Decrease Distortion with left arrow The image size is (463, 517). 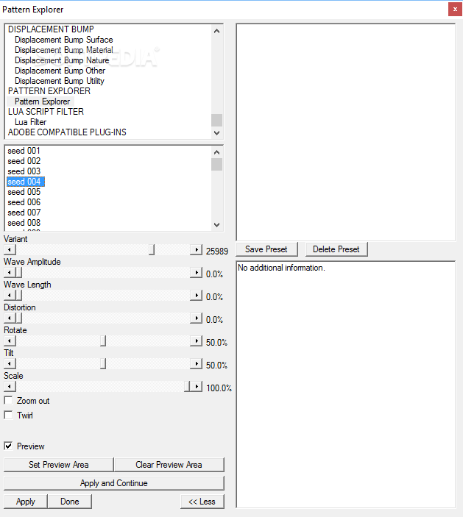click(10, 318)
